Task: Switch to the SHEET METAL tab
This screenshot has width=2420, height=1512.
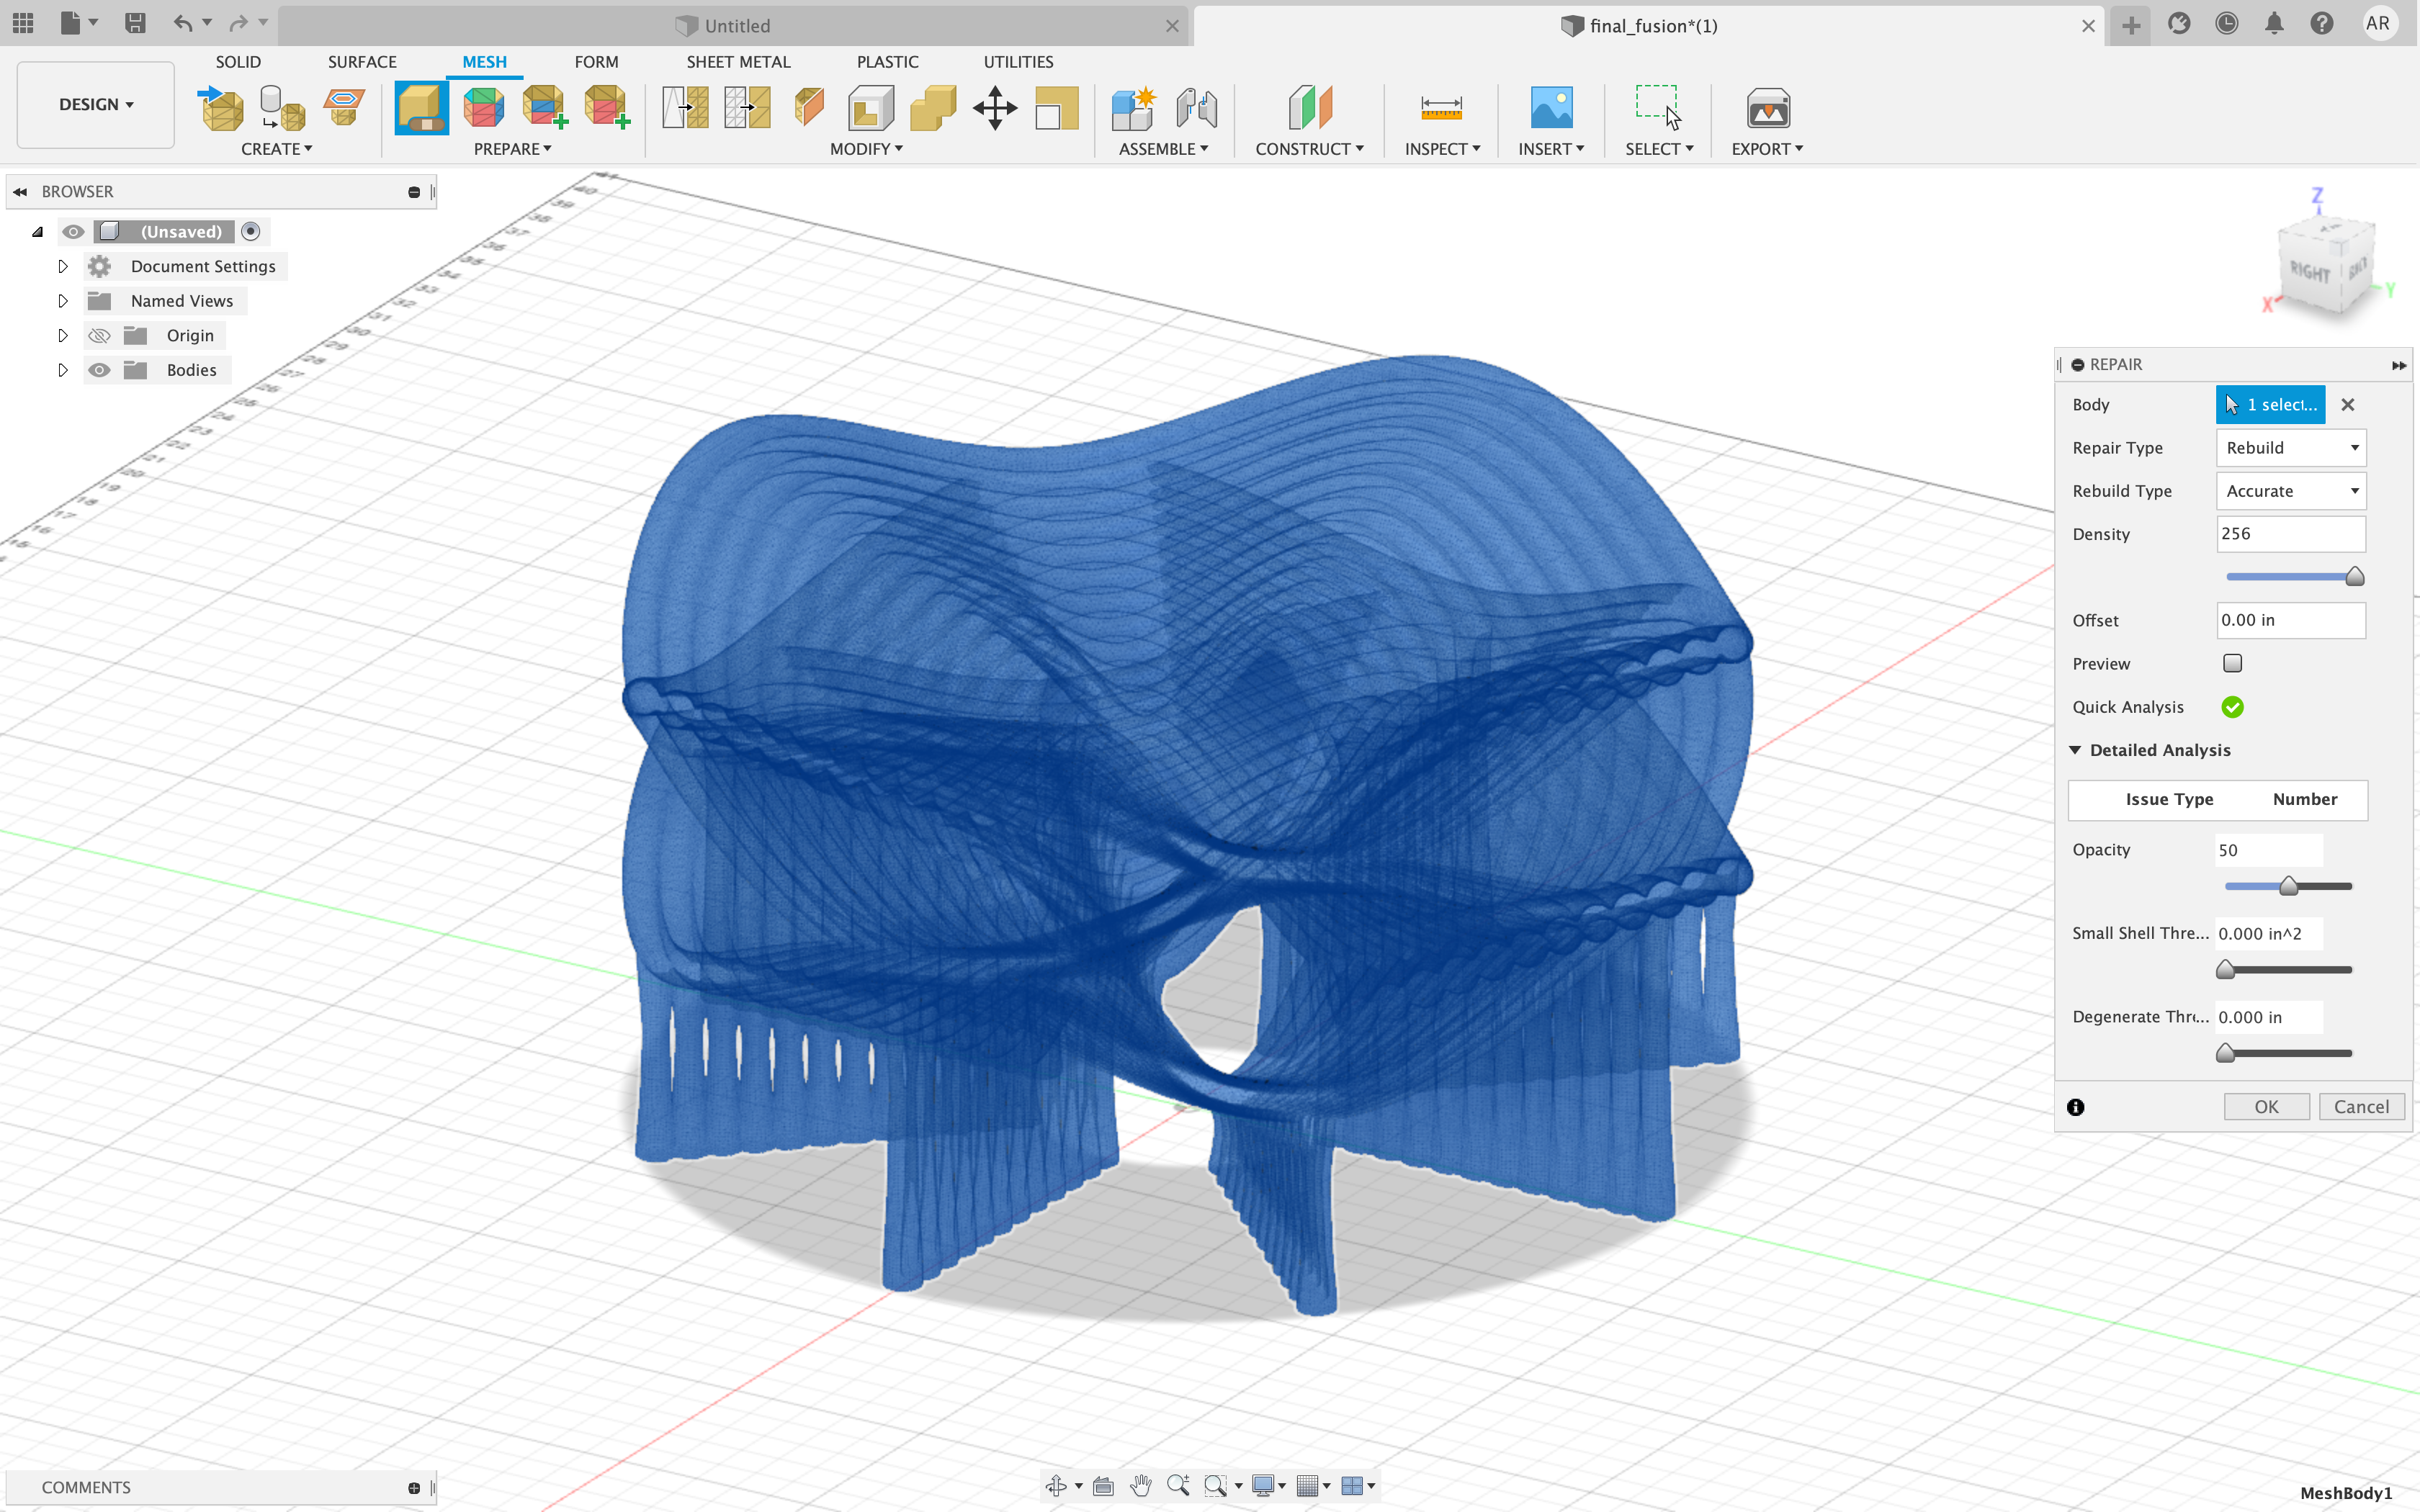Action: [738, 62]
